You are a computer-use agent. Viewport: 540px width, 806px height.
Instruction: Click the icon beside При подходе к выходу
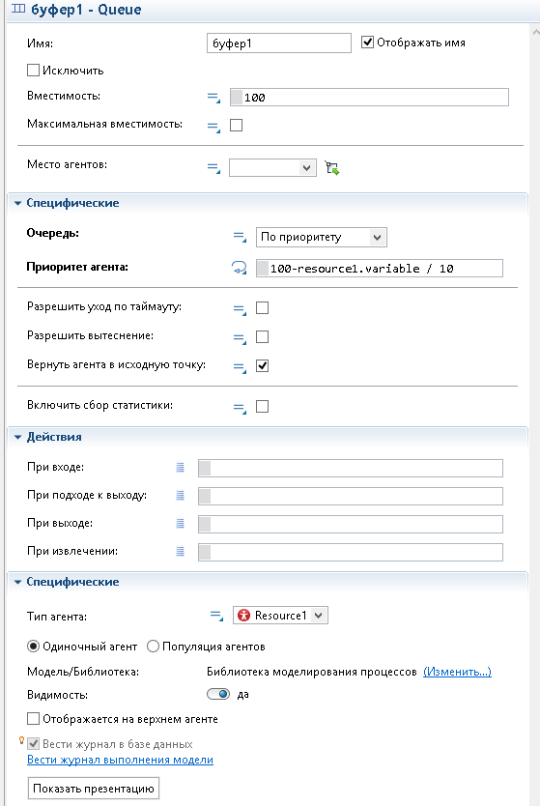[181, 496]
